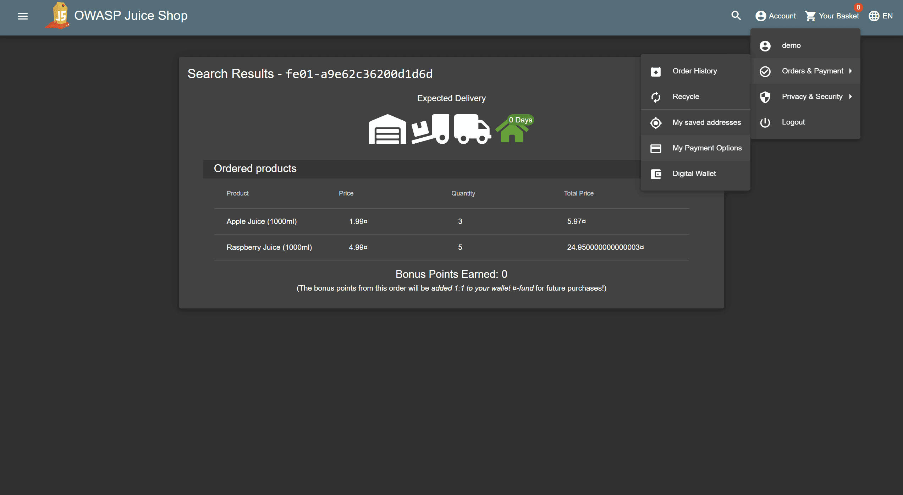Click the 24.950000000000003¤ total cell
This screenshot has width=903, height=495.
605,247
